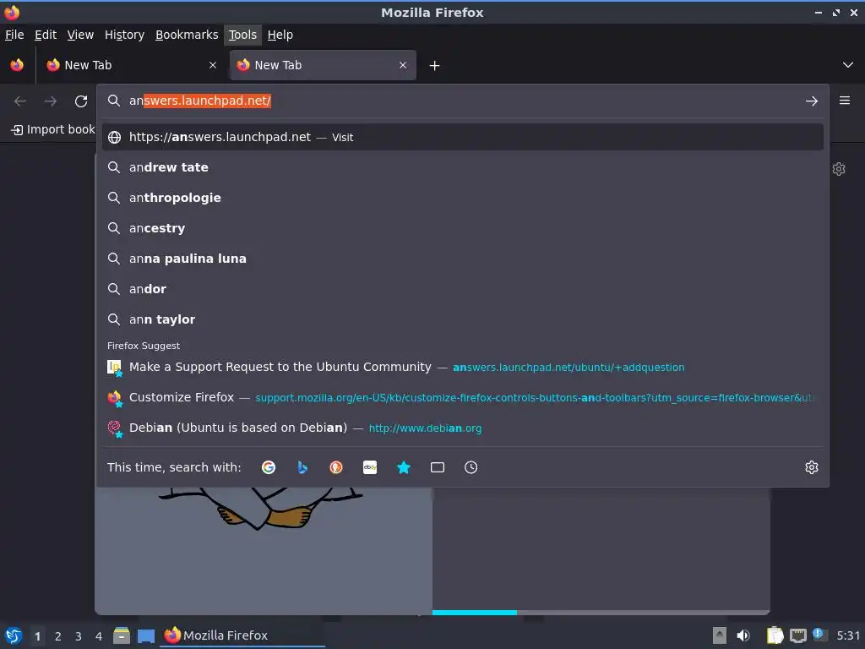Switch to workspace 1
Image resolution: width=865 pixels, height=649 pixels.
coord(37,636)
